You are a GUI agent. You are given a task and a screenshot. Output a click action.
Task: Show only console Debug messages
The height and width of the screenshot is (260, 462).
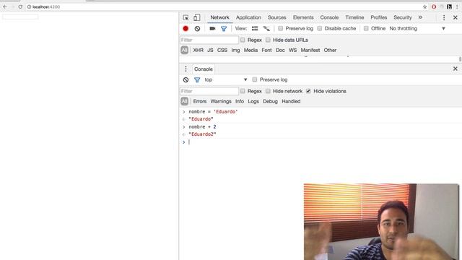(x=270, y=101)
